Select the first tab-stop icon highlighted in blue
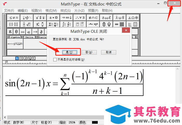Image resolution: width=182 pixels, height=125 pixels. pos(17,58)
